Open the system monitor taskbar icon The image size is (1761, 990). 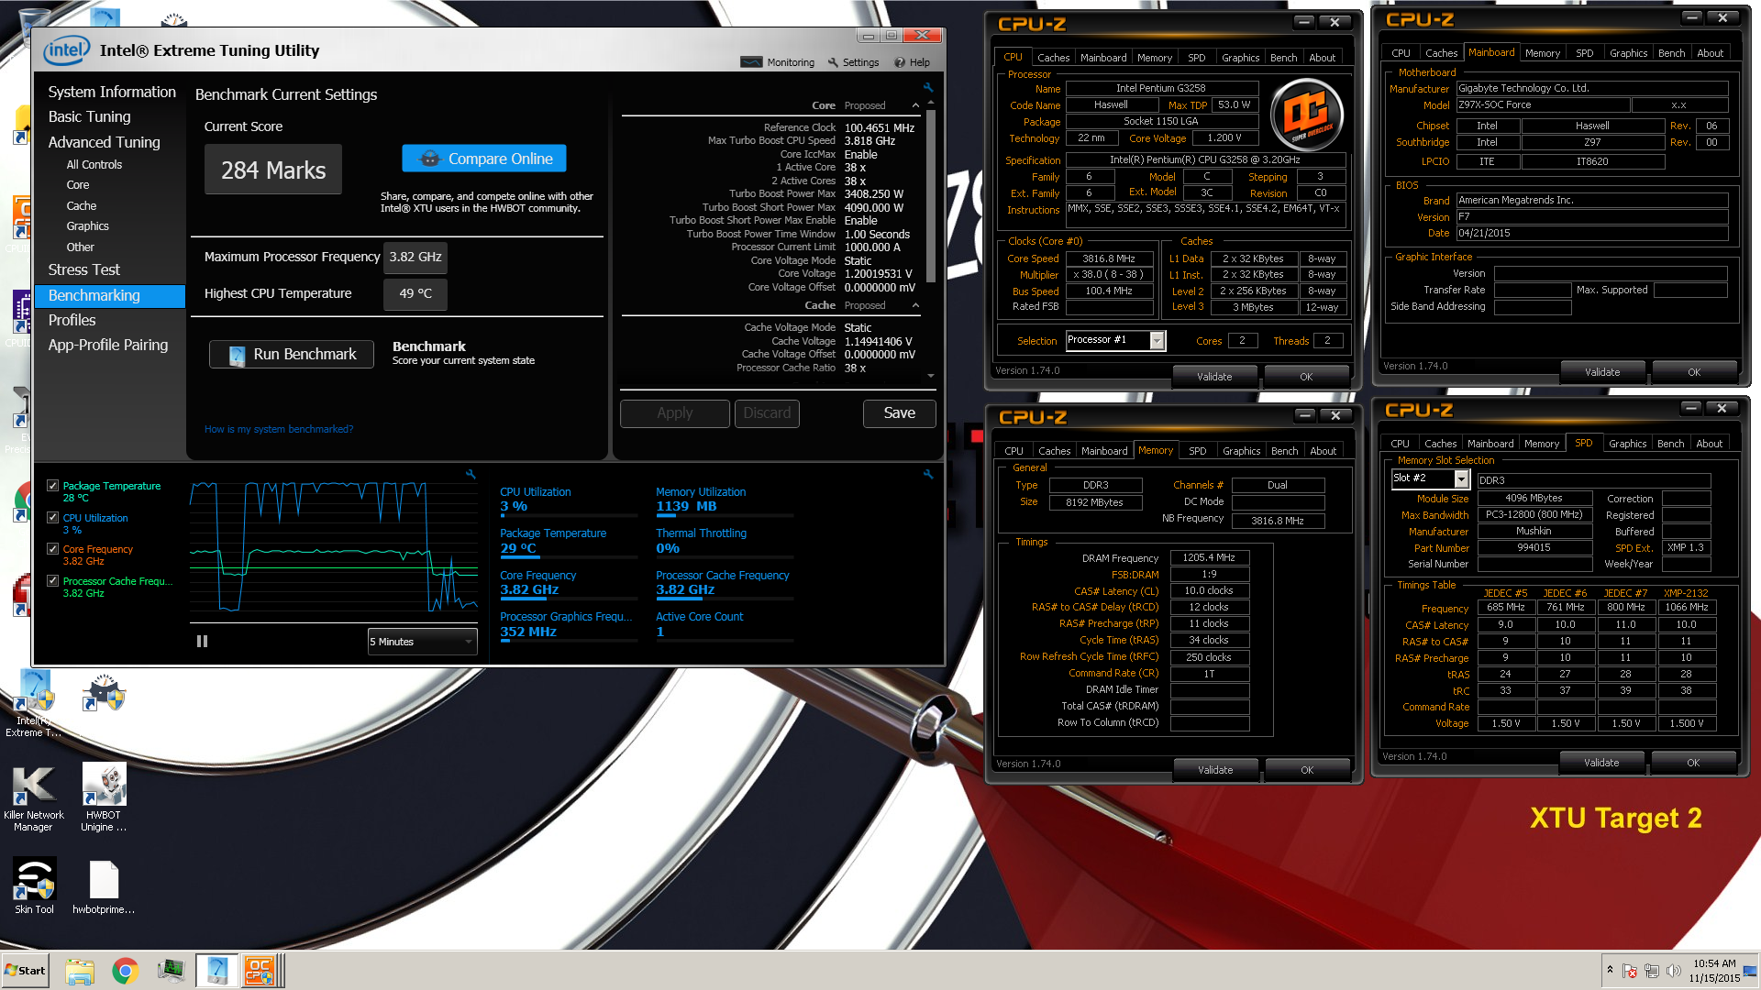pyautogui.click(x=171, y=971)
